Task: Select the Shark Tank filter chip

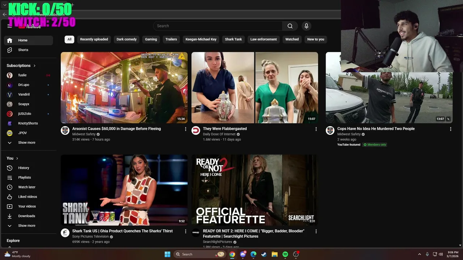Action: coord(233,39)
